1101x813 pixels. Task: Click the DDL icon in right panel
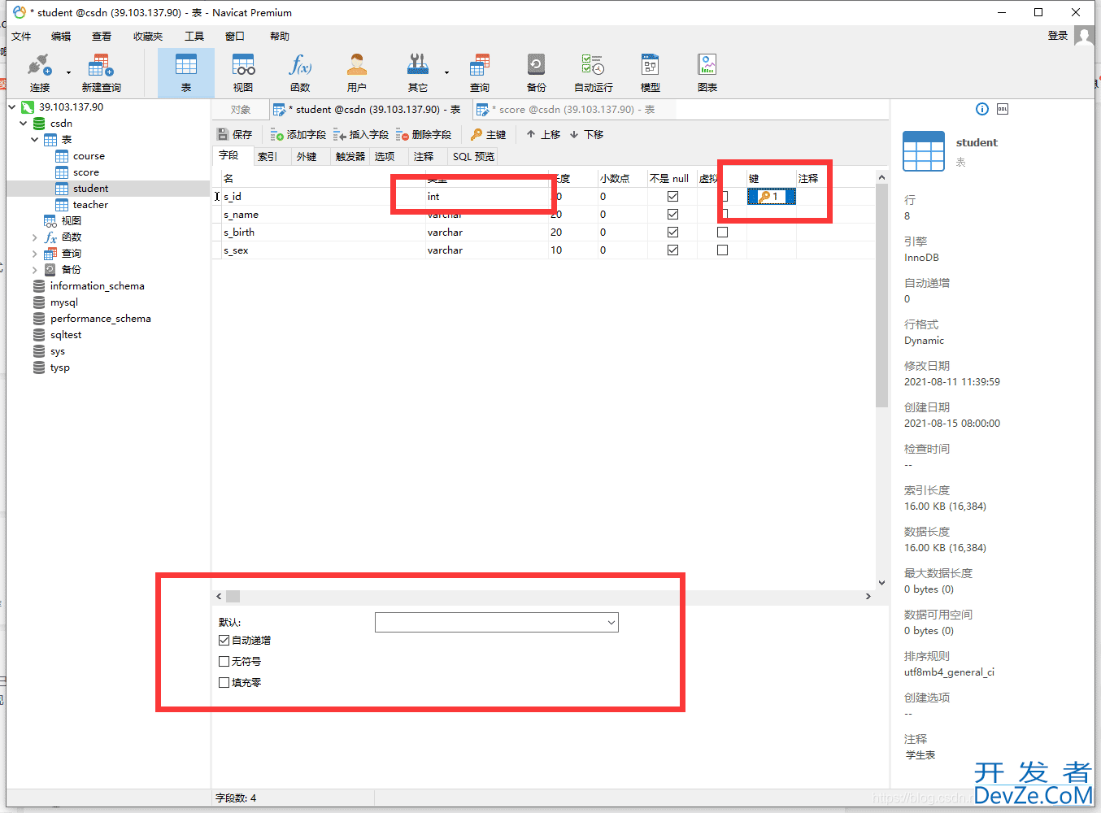tap(1003, 109)
